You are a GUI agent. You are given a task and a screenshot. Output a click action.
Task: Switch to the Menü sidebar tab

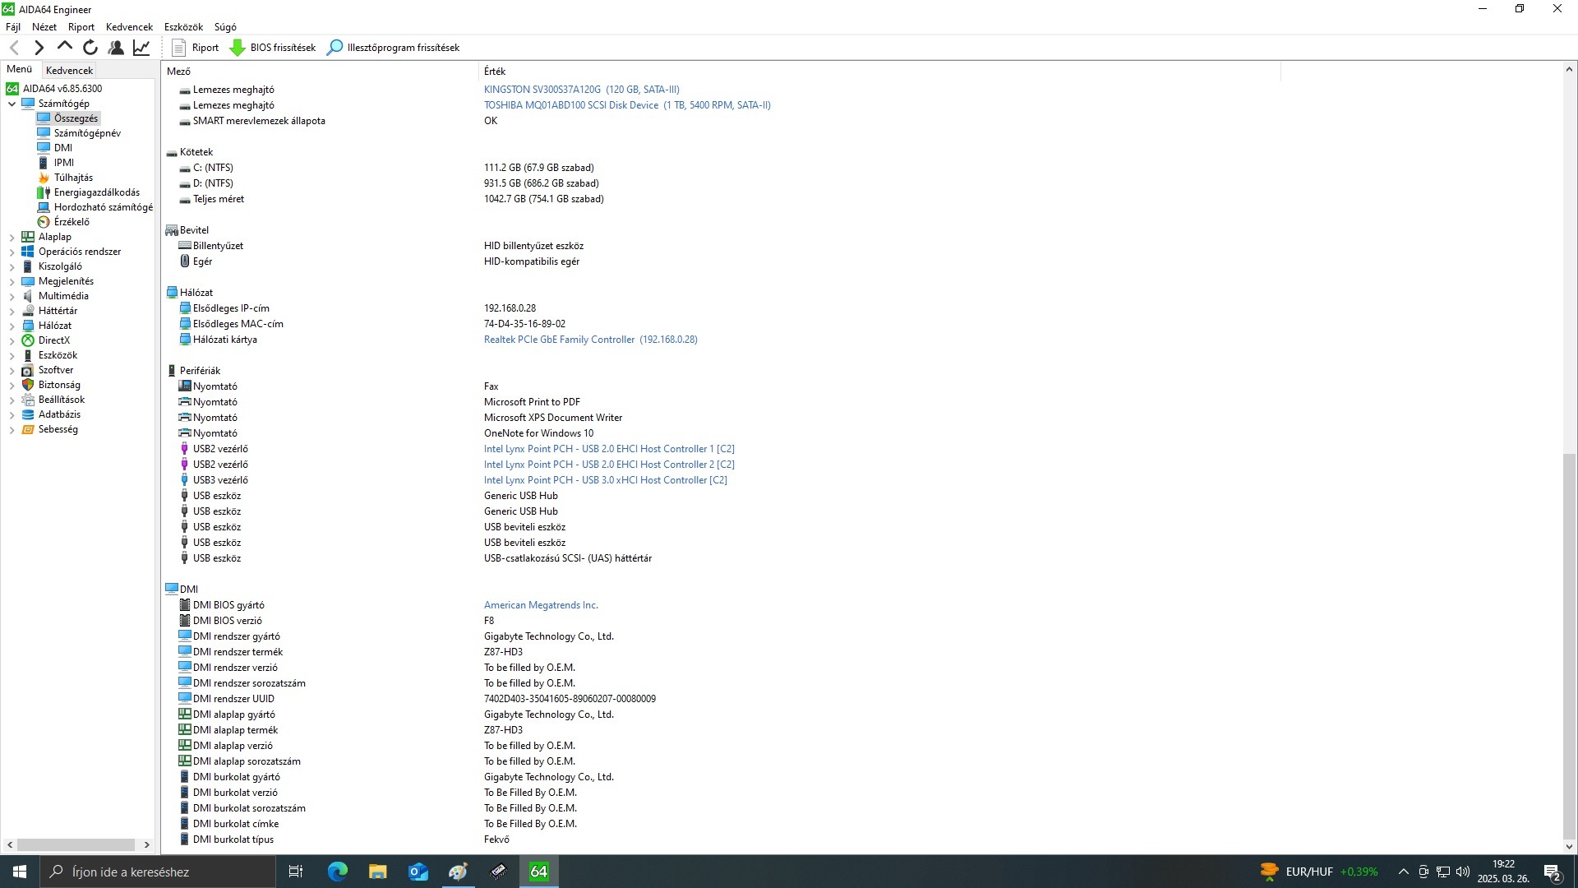(x=20, y=70)
